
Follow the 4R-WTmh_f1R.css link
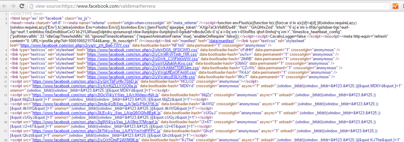pyautogui.click(x=142, y=54)
